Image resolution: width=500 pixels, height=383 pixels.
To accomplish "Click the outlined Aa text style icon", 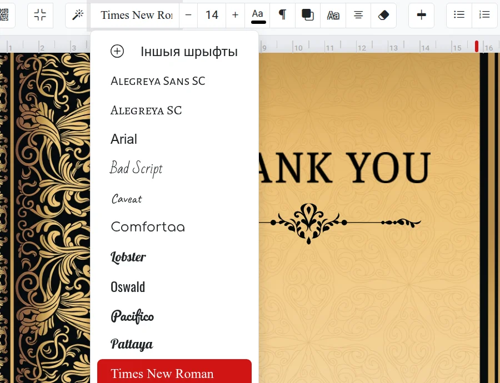I will [x=333, y=15].
